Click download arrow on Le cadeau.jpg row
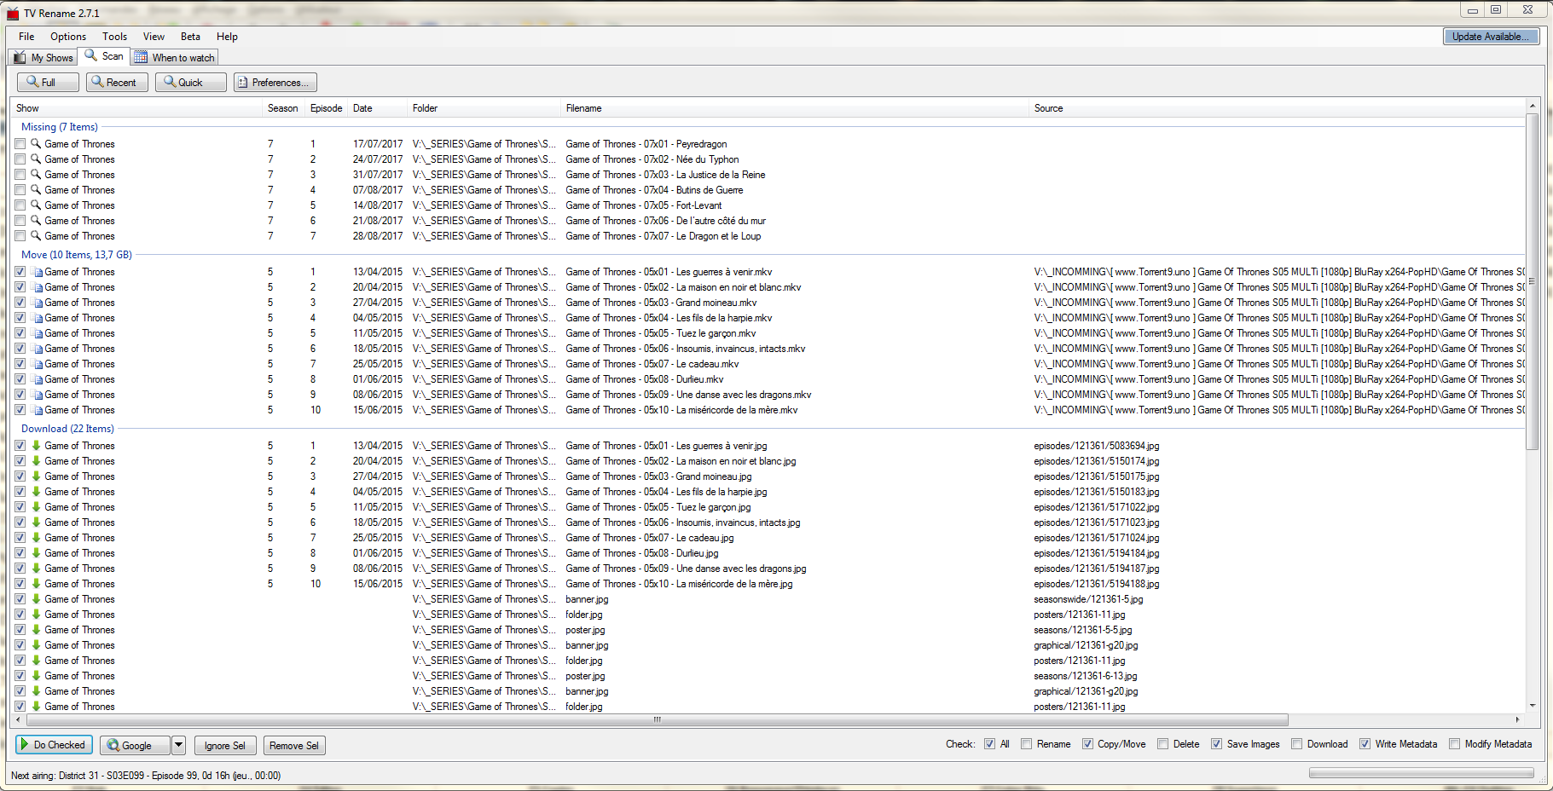This screenshot has height=791, width=1553. (x=37, y=538)
